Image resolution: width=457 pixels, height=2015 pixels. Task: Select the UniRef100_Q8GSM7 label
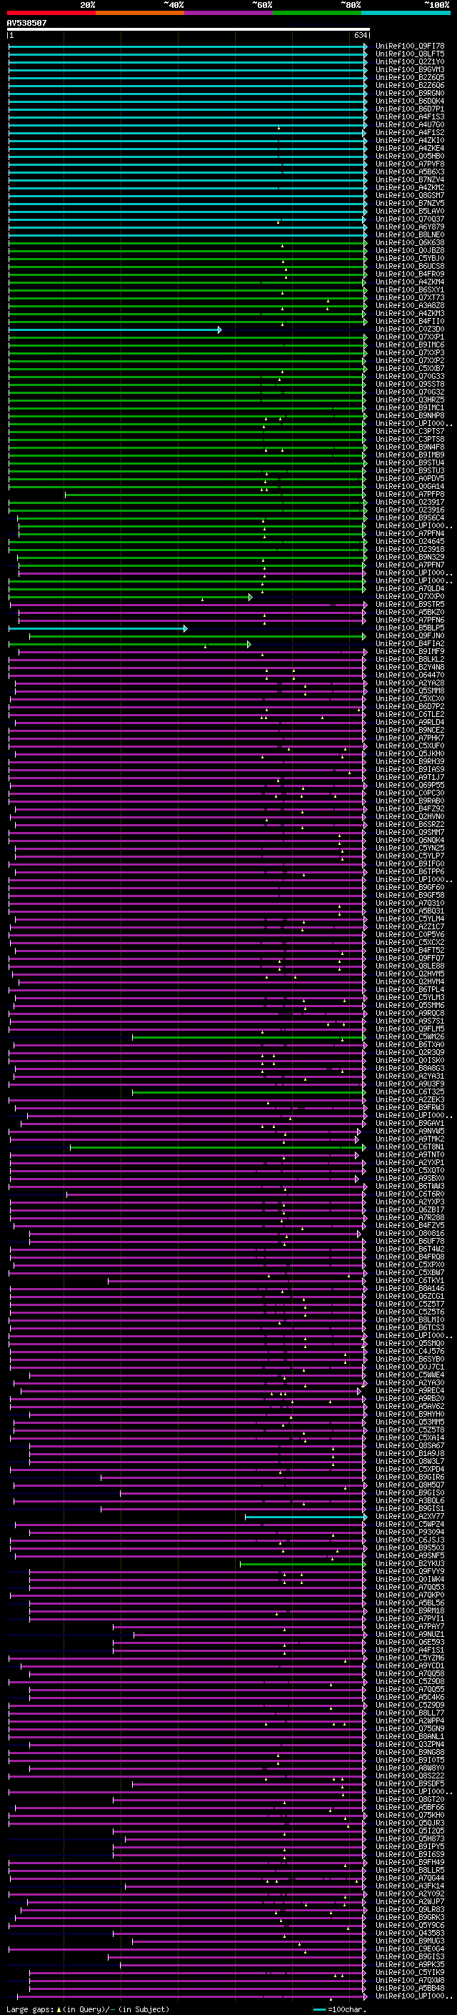tap(410, 196)
